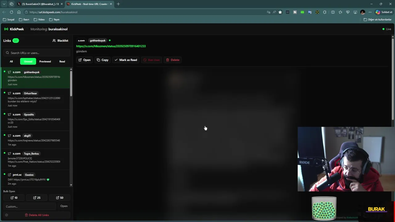Close the KickPeek browser tab

[110, 4]
